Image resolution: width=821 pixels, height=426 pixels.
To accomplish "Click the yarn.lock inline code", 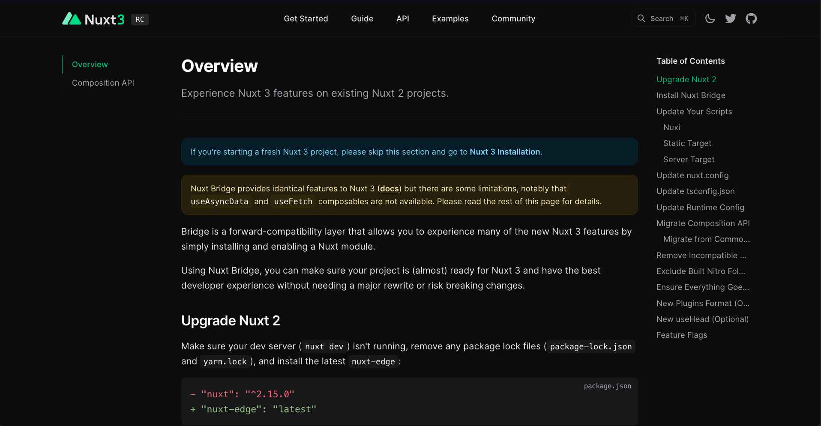I will coord(225,361).
